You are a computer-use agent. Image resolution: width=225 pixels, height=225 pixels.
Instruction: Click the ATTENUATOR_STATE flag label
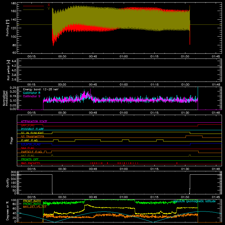click(34, 121)
